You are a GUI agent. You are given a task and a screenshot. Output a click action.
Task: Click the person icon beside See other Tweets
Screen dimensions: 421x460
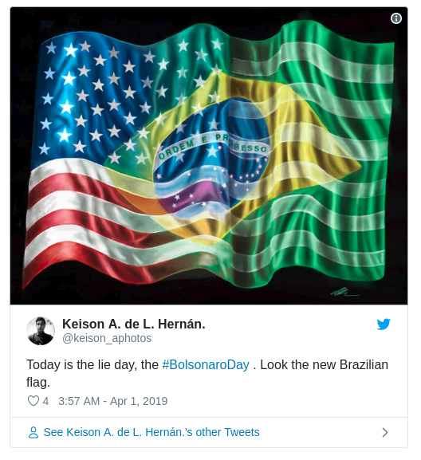pyautogui.click(x=33, y=432)
